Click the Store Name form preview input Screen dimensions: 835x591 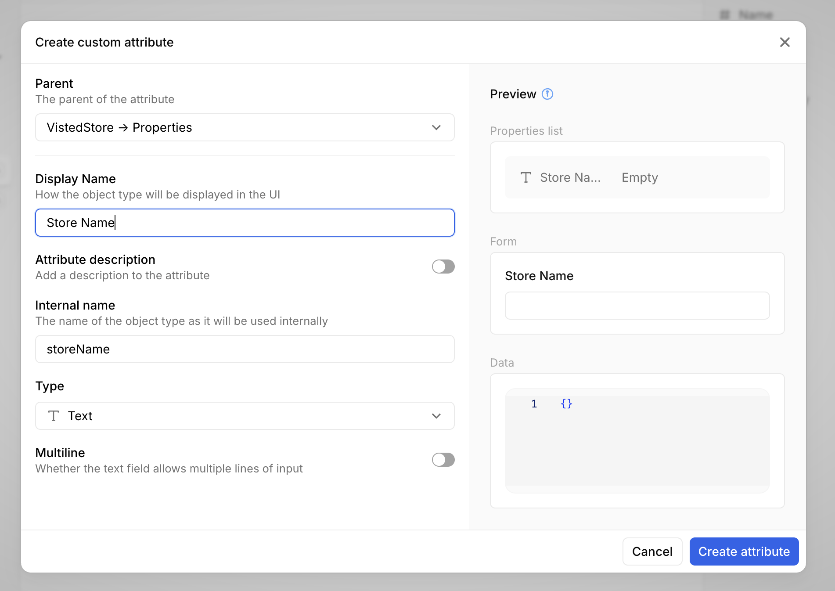coord(637,306)
